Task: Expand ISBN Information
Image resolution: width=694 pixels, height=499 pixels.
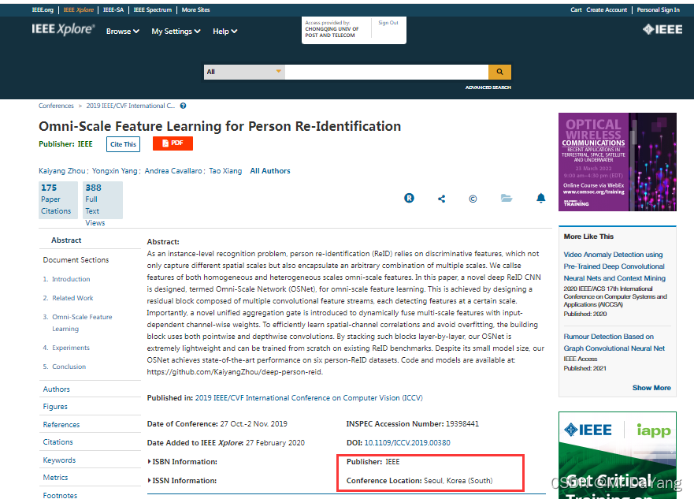Action: (x=182, y=462)
